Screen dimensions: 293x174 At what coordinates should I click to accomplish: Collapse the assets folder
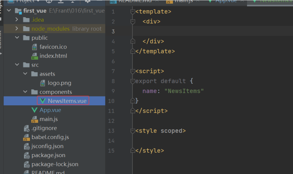coord(25,74)
